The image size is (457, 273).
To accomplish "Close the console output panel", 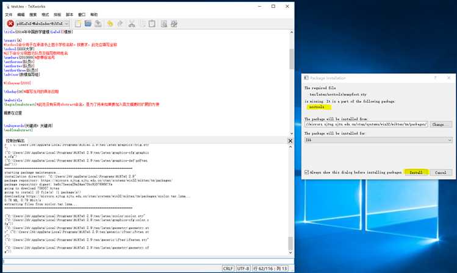I will (290, 141).
